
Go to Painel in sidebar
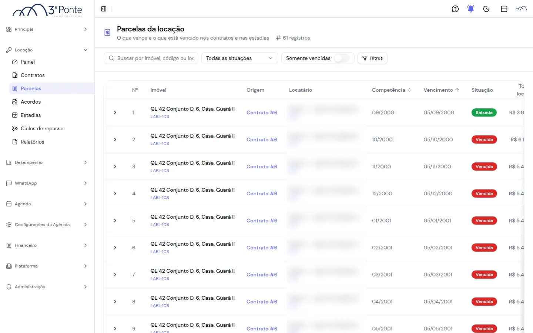[51, 62]
